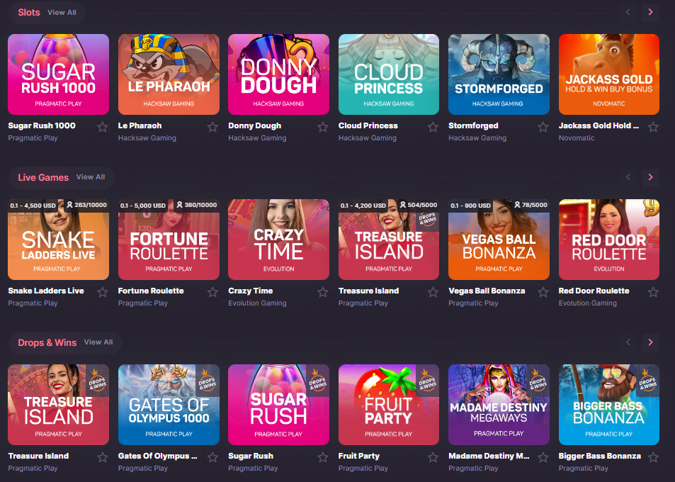675x482 pixels.
Task: Open the Donny Dough game thumbnail
Action: tap(278, 74)
